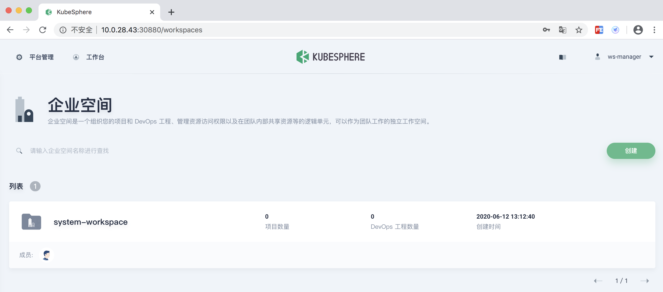Open a new browser tab

point(171,12)
